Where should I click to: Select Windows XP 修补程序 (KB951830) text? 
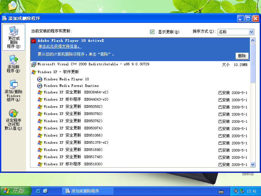73,164
